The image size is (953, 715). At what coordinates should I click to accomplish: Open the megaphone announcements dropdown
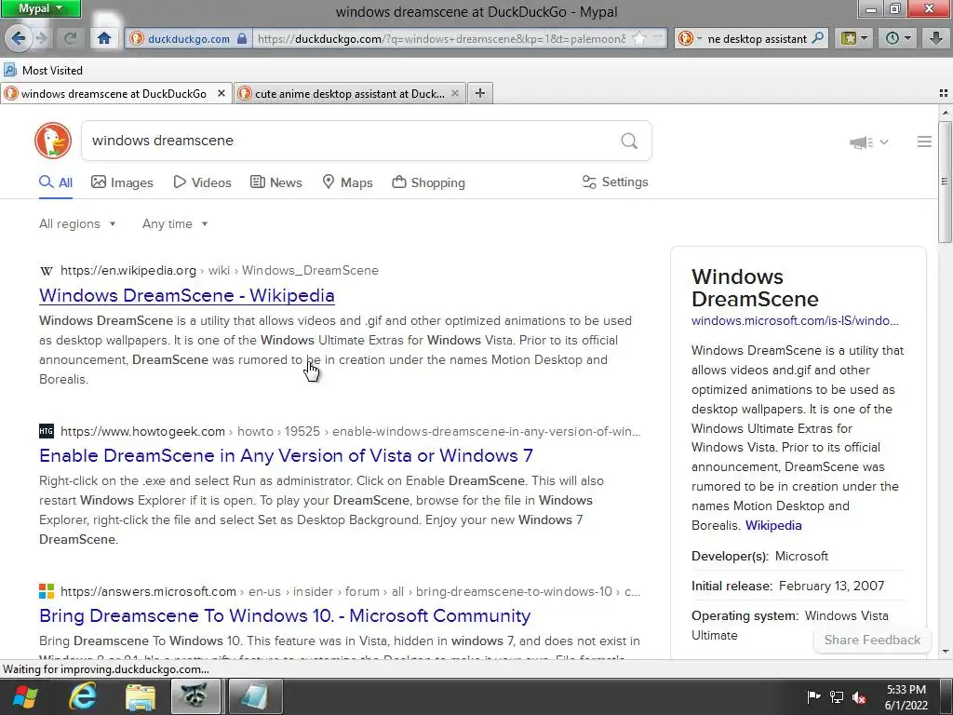(868, 142)
